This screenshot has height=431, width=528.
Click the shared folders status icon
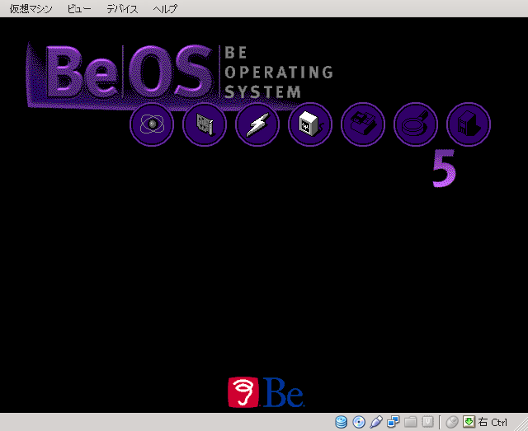tap(411, 422)
